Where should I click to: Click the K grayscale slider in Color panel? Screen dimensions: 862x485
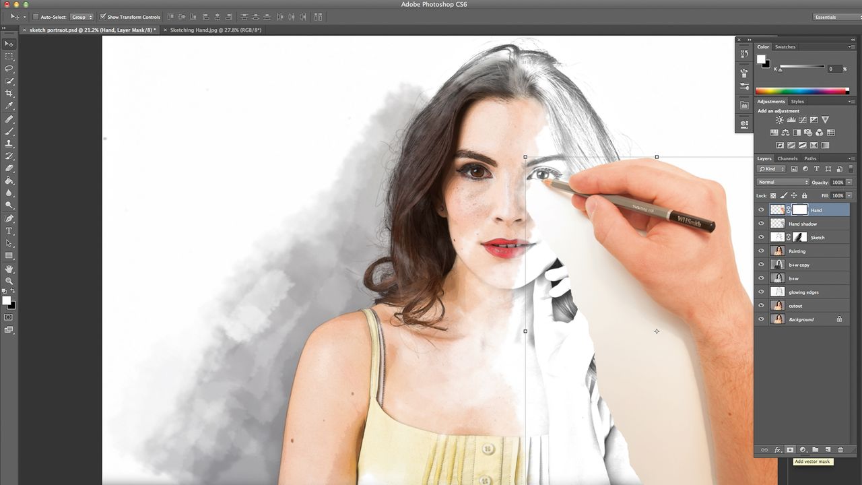(x=801, y=67)
